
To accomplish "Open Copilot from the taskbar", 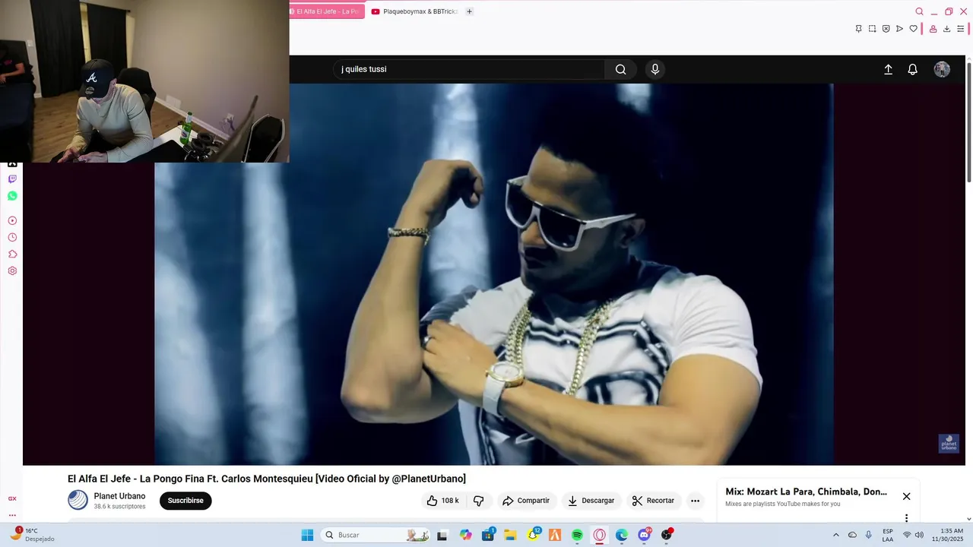I will (465, 535).
